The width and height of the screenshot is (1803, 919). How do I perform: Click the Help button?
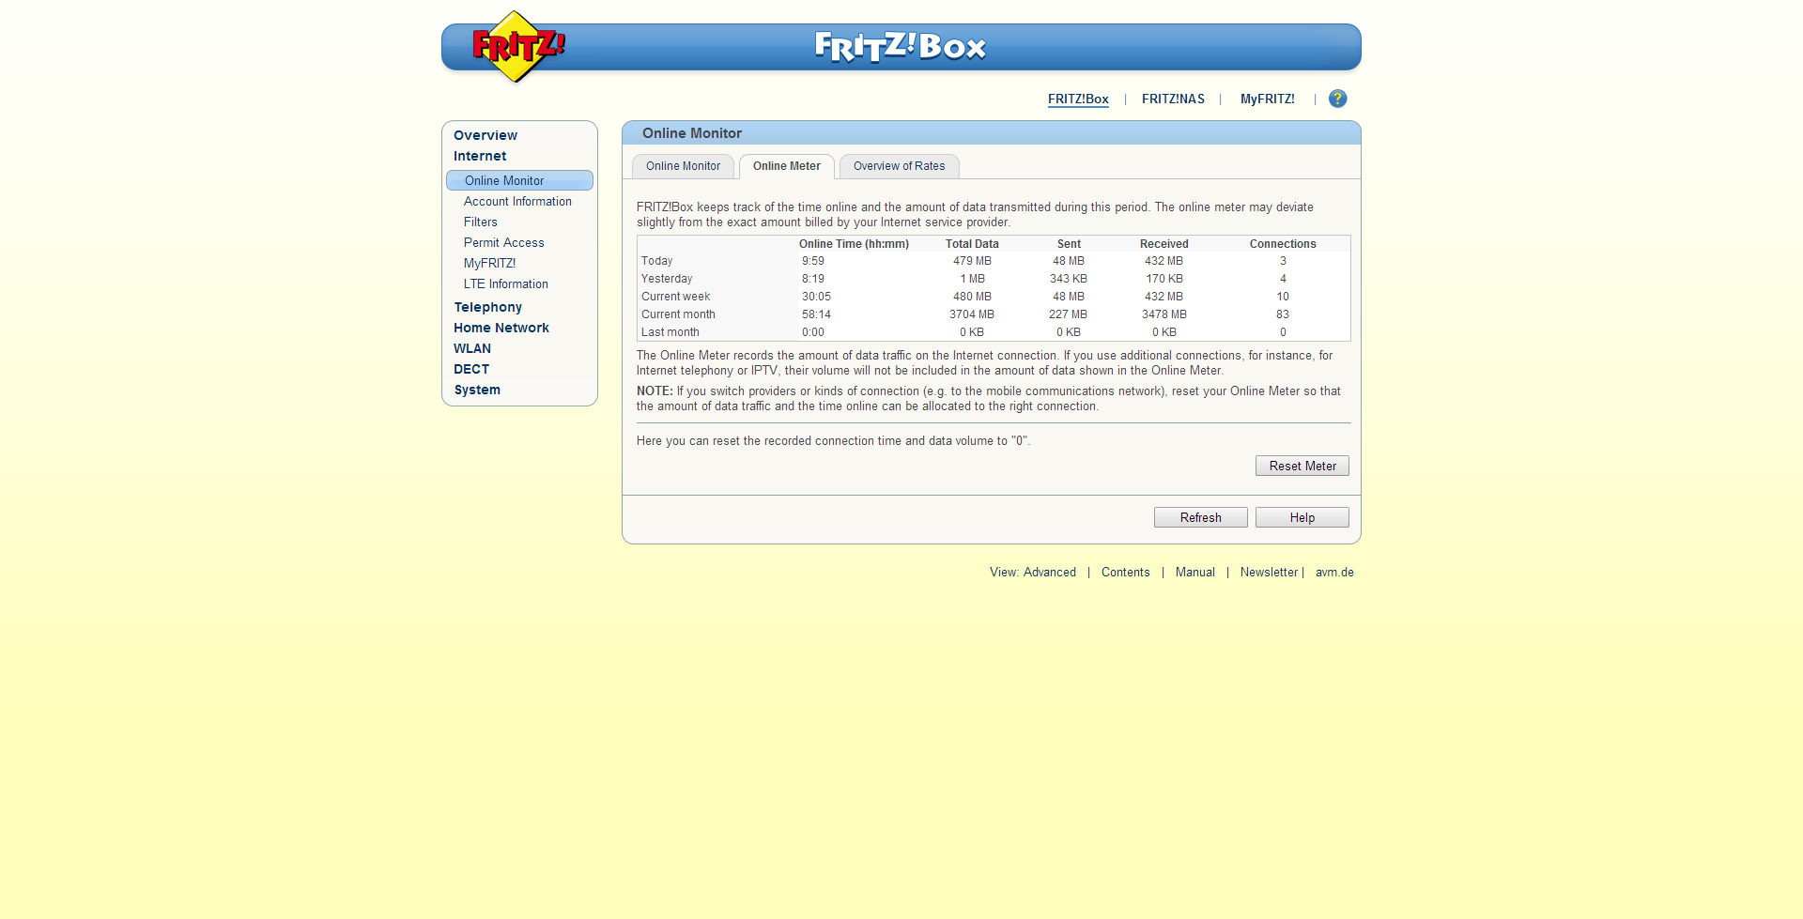[1302, 517]
